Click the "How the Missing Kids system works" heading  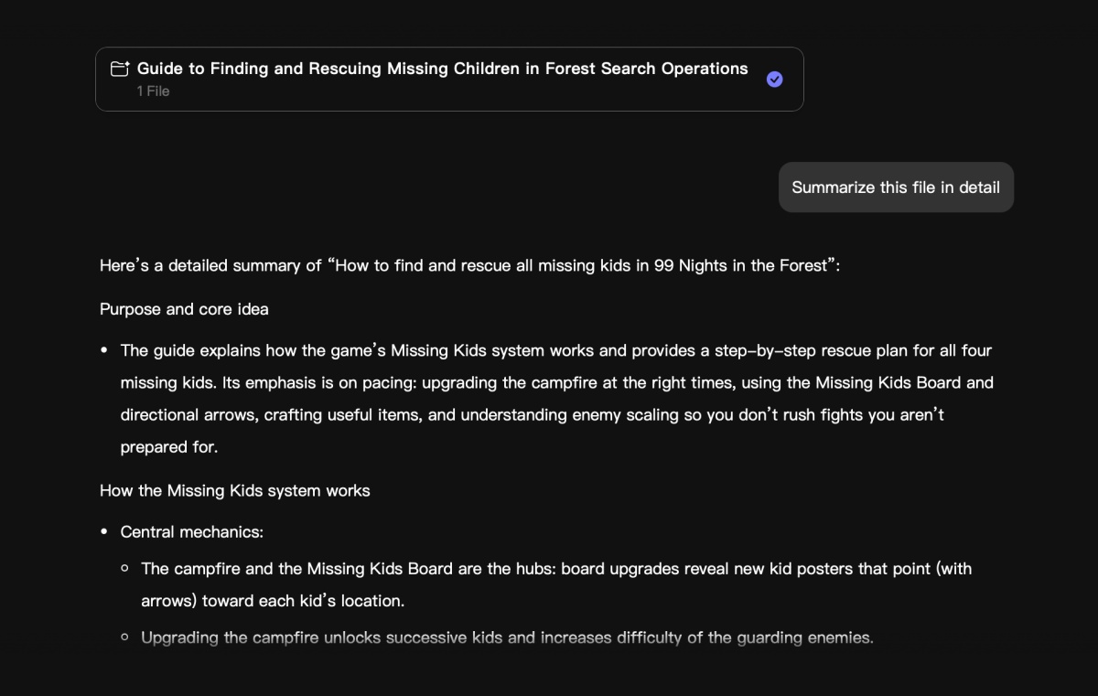[234, 491]
